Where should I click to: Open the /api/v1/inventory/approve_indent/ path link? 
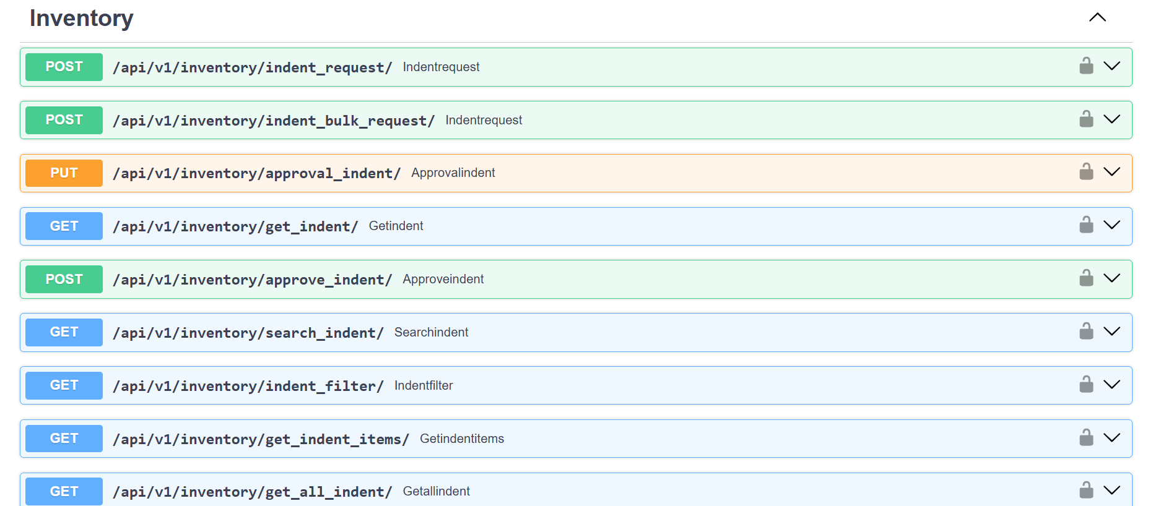point(252,280)
